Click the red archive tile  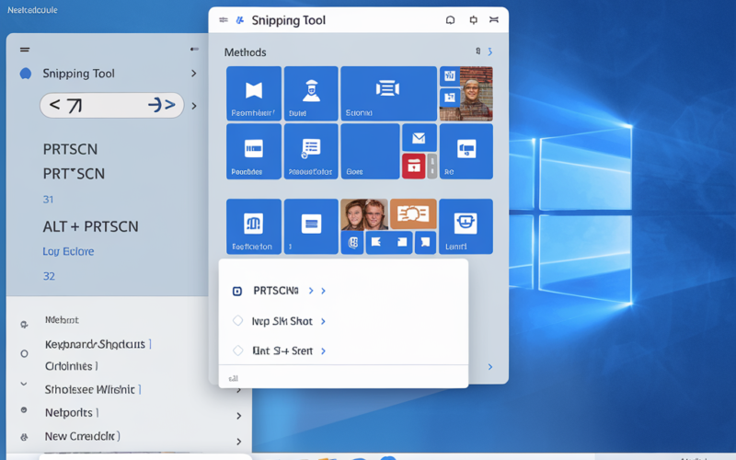(x=413, y=166)
